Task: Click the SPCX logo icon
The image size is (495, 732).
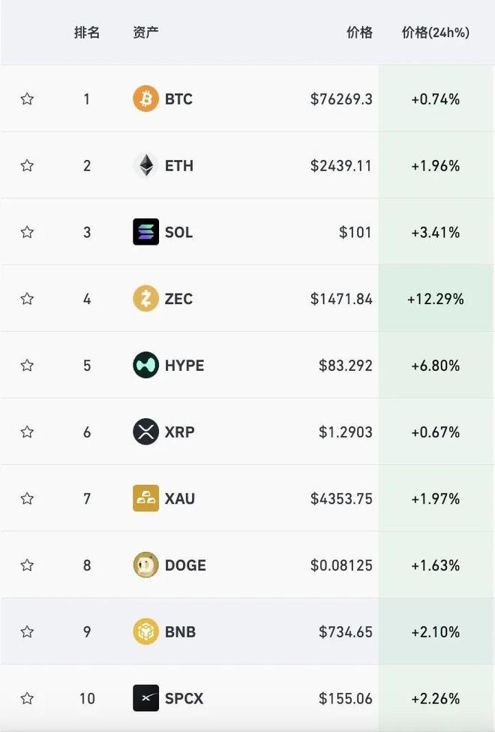Action: (x=145, y=698)
